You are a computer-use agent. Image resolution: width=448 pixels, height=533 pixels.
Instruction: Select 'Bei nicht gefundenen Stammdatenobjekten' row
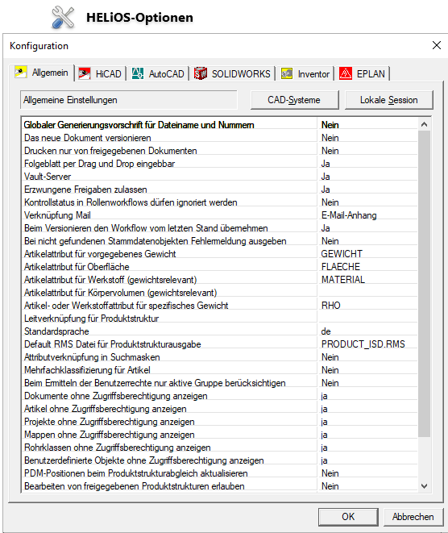(x=220, y=241)
